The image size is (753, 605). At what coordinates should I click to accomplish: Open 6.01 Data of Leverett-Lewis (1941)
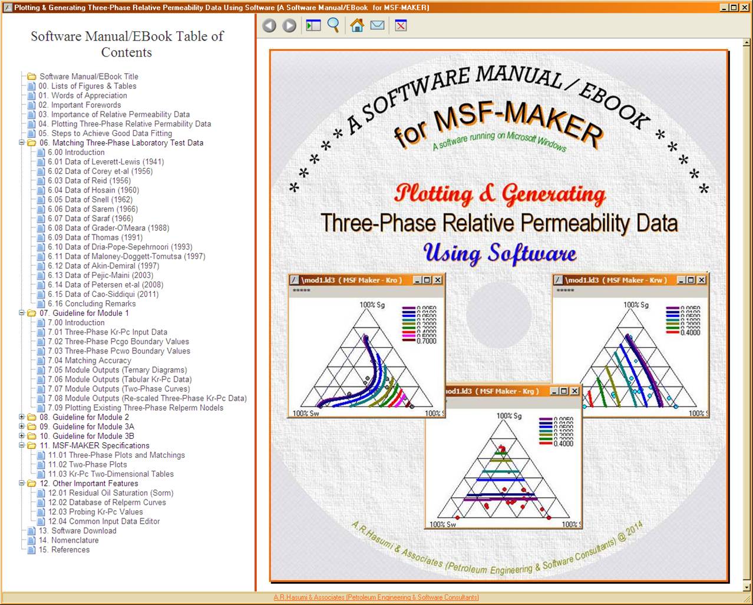105,162
